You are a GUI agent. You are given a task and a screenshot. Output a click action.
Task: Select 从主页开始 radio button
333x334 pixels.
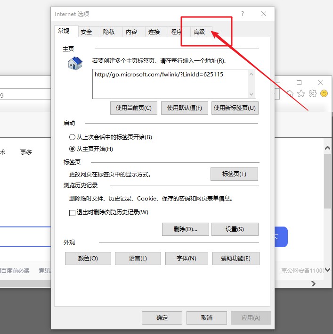72,149
